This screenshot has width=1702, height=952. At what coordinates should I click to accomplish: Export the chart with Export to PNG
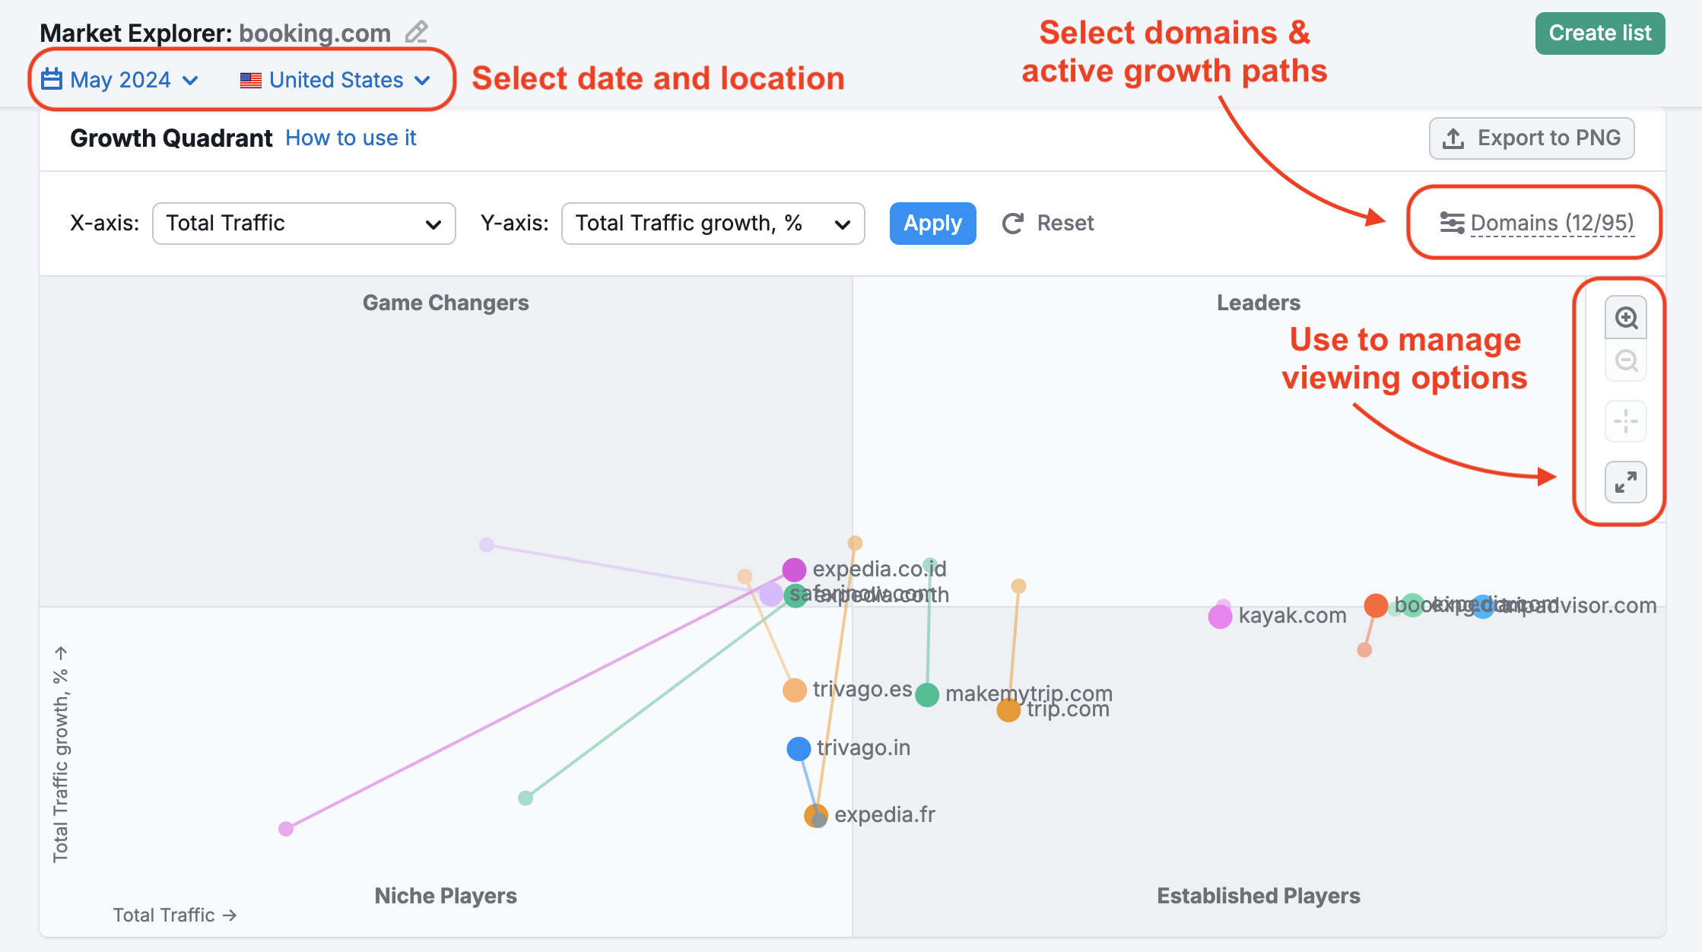coord(1532,138)
